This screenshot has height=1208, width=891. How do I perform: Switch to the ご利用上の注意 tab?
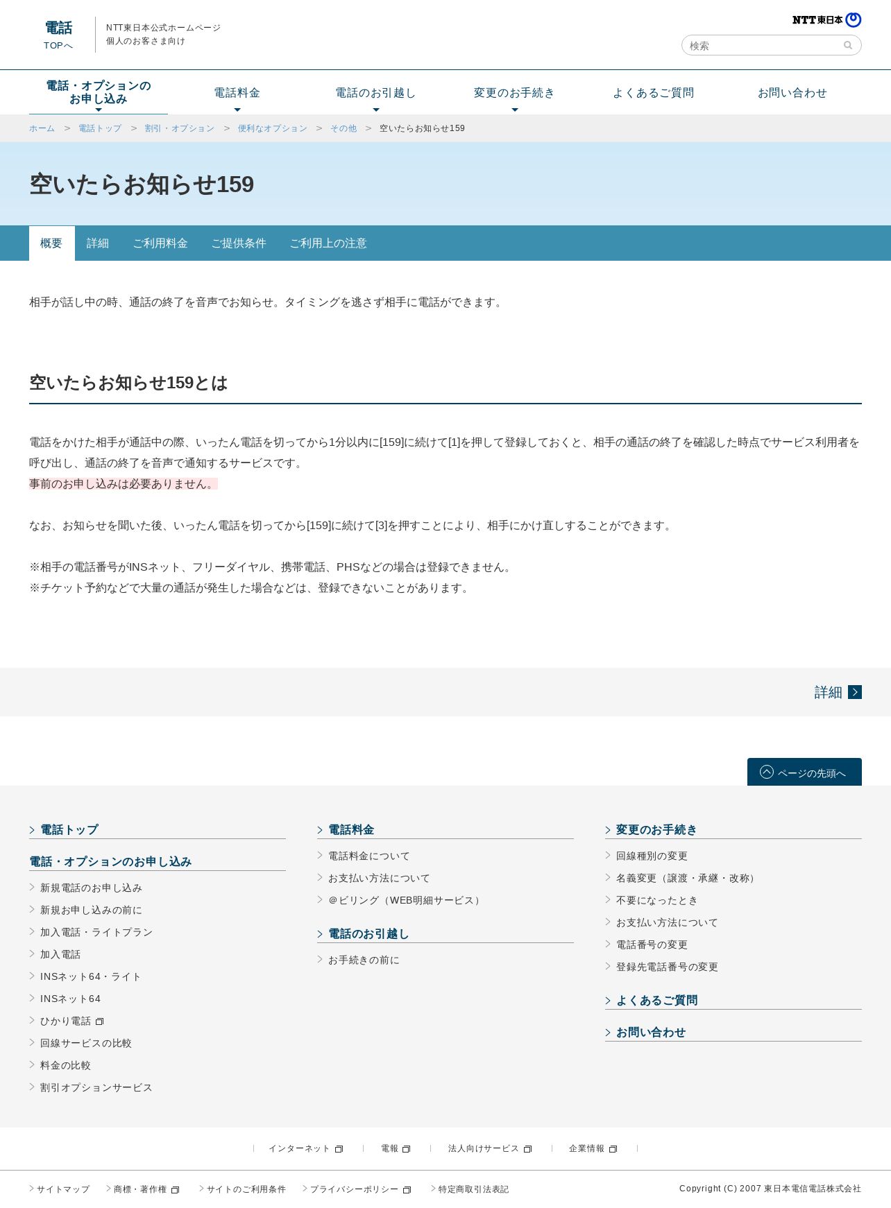[x=328, y=243]
